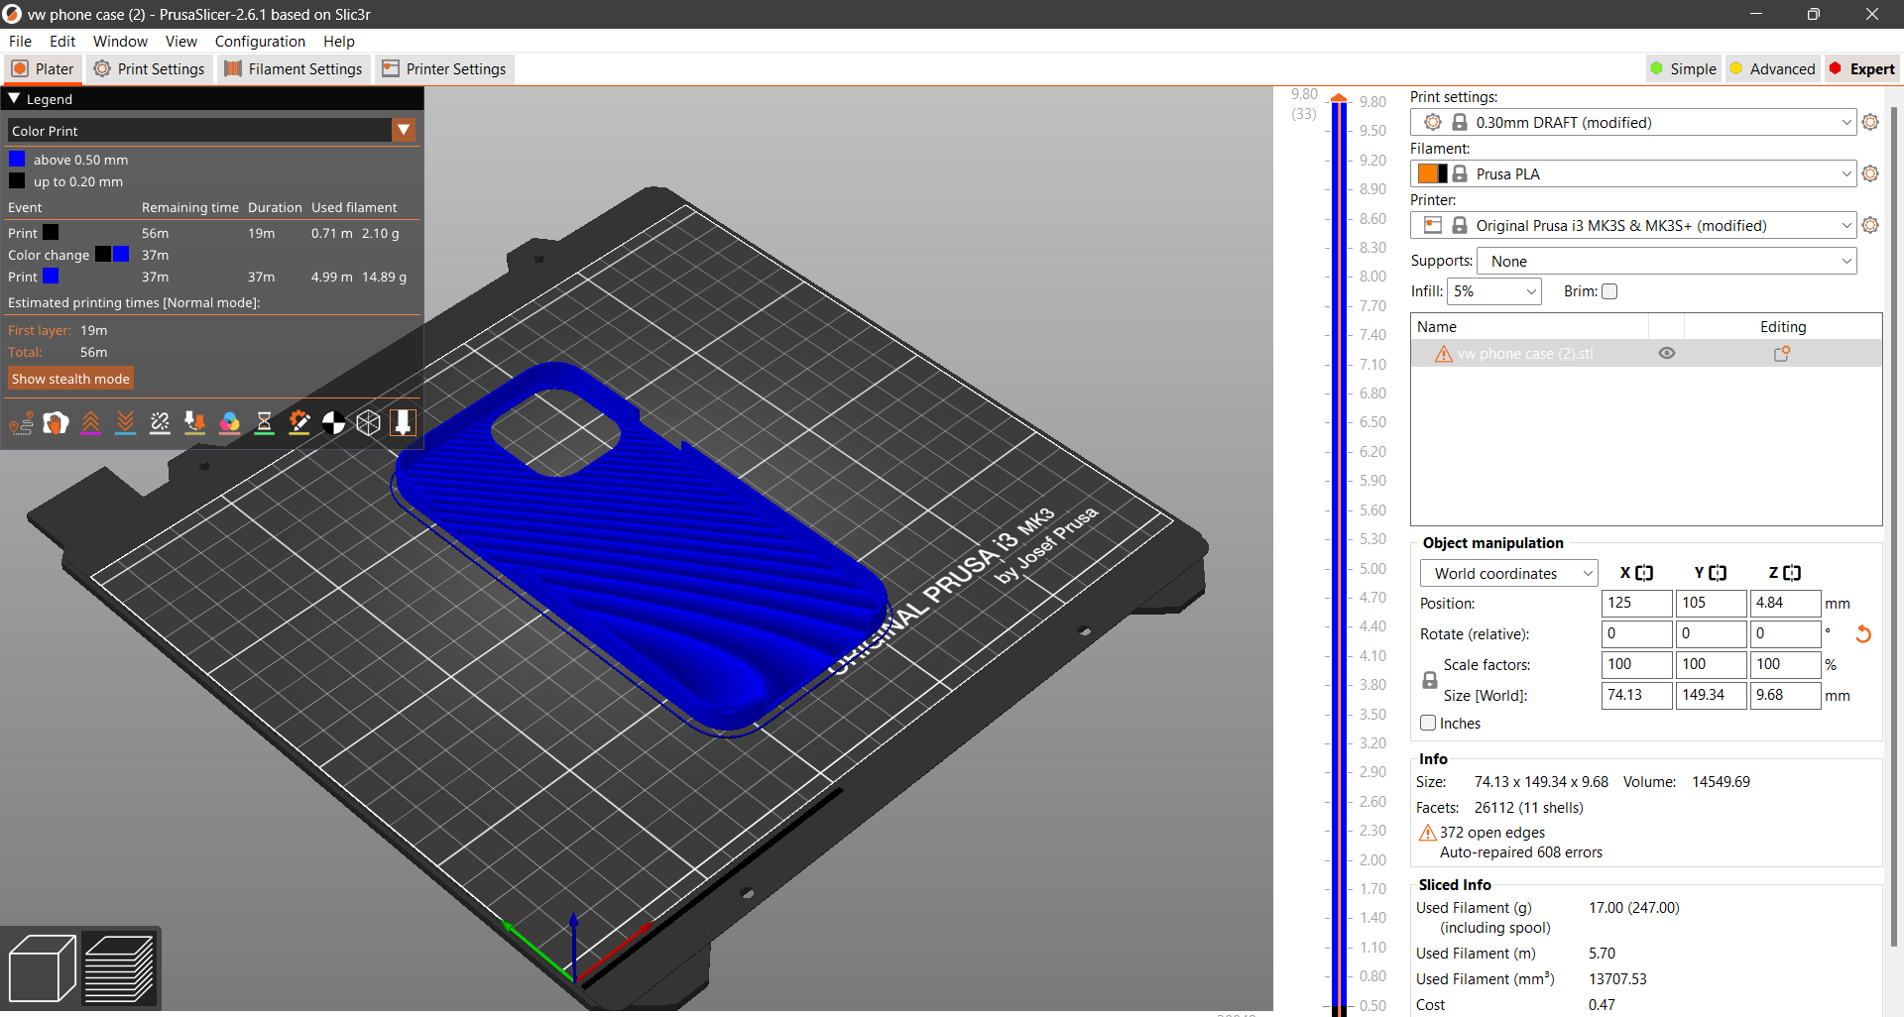Screen dimensions: 1904x1017
Task: Open filament settings gear next to Prusa PLA
Action: point(1870,173)
